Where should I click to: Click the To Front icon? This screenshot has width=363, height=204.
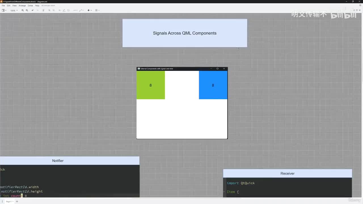coord(49,10)
